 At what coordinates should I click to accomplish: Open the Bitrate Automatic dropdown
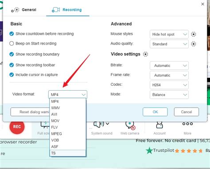coord(169,65)
